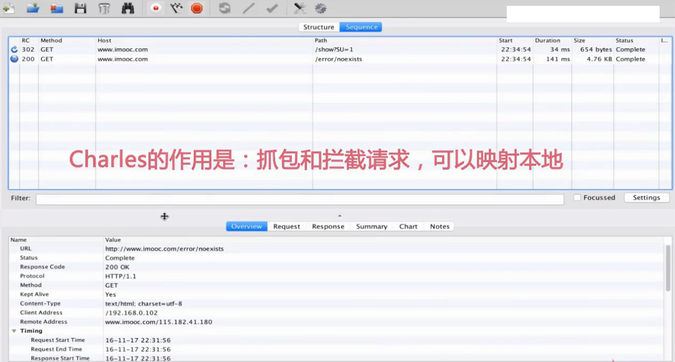Sort by the Path column header
The height and width of the screenshot is (362, 675).
pos(405,40)
